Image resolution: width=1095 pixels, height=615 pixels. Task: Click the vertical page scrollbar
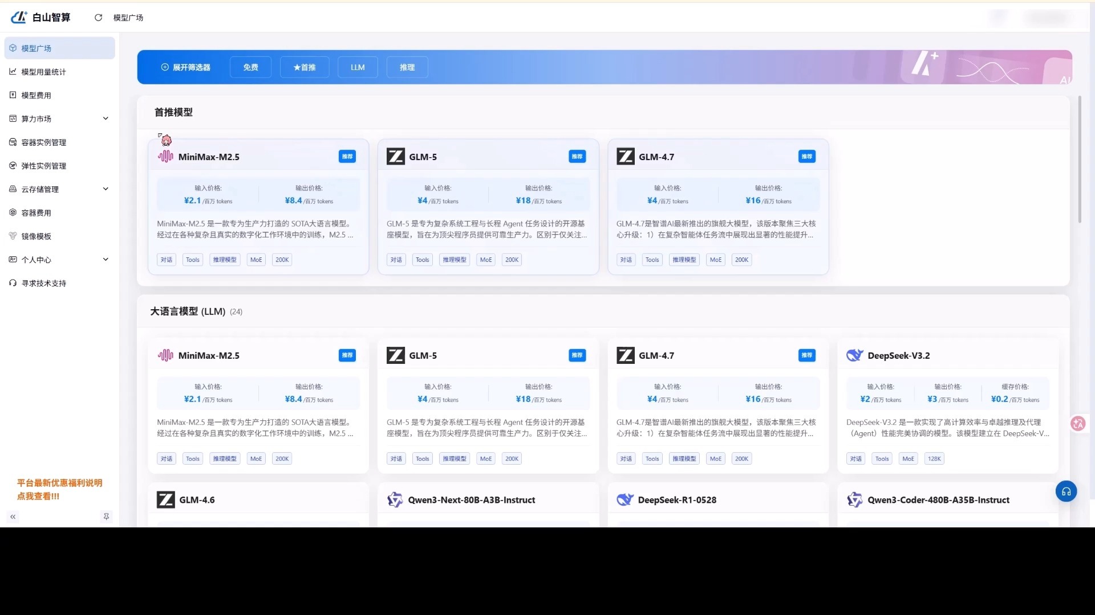[1079, 159]
